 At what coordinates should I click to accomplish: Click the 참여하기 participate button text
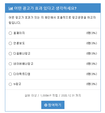[54, 105]
